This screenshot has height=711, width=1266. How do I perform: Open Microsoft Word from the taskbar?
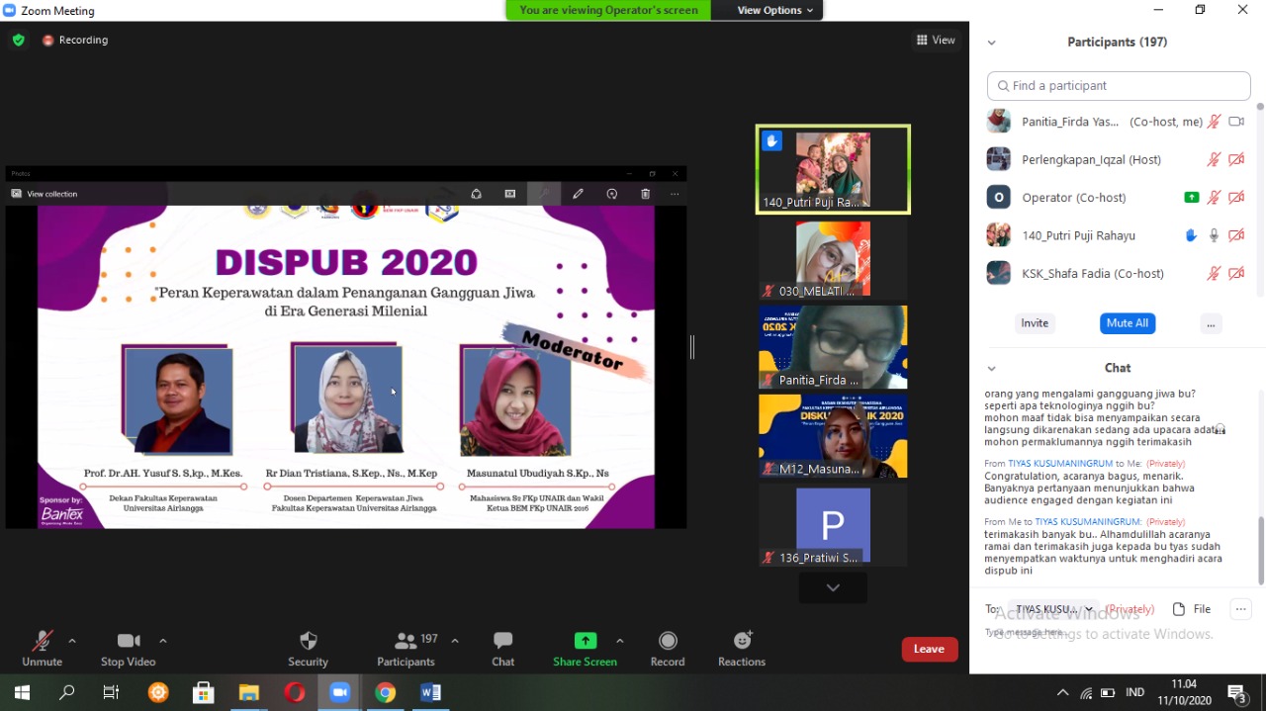430,692
